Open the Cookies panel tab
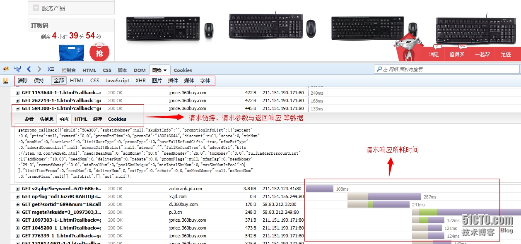The height and width of the screenshot is (244, 521). point(183,70)
